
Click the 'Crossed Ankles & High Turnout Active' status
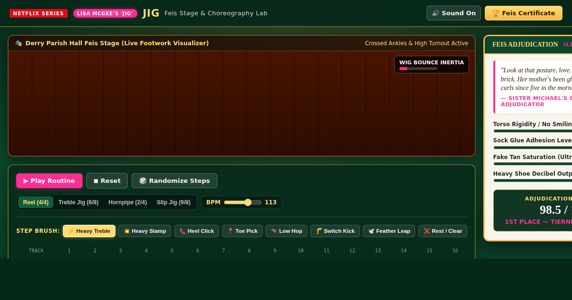pos(417,43)
